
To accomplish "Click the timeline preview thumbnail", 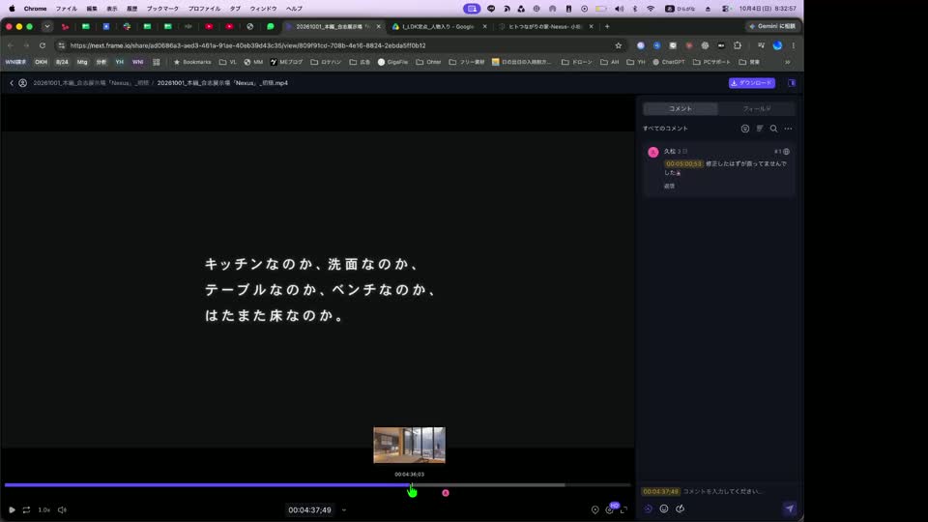I will (409, 445).
